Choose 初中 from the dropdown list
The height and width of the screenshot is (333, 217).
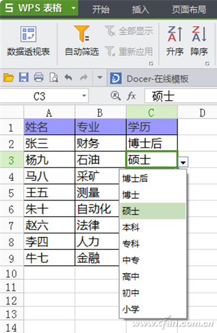point(153,293)
